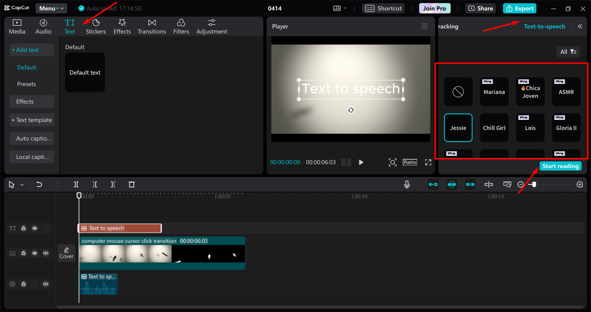Click the Cover edit button

tap(66, 253)
